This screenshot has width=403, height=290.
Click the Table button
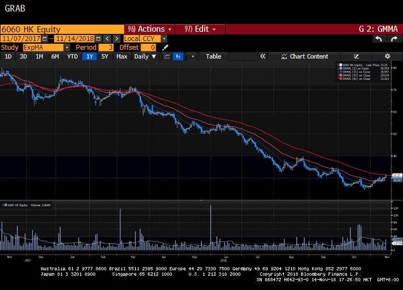coord(214,56)
